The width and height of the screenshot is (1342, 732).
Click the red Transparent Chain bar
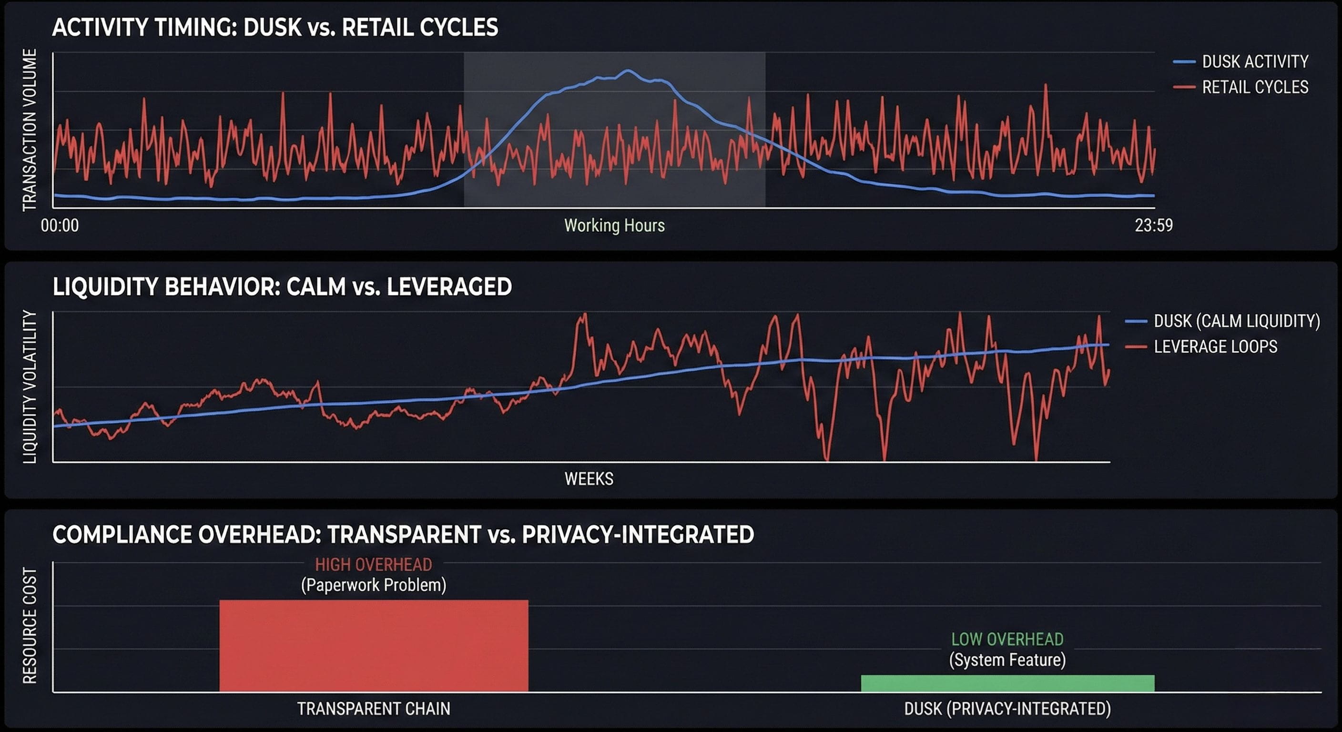374,646
